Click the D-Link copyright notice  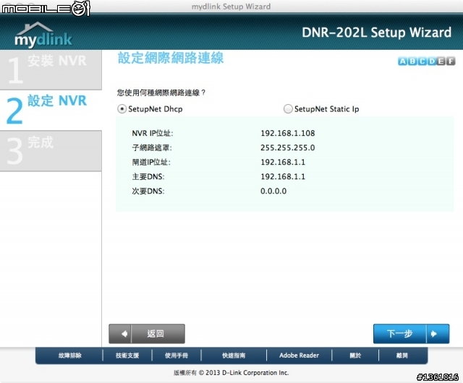point(231,373)
